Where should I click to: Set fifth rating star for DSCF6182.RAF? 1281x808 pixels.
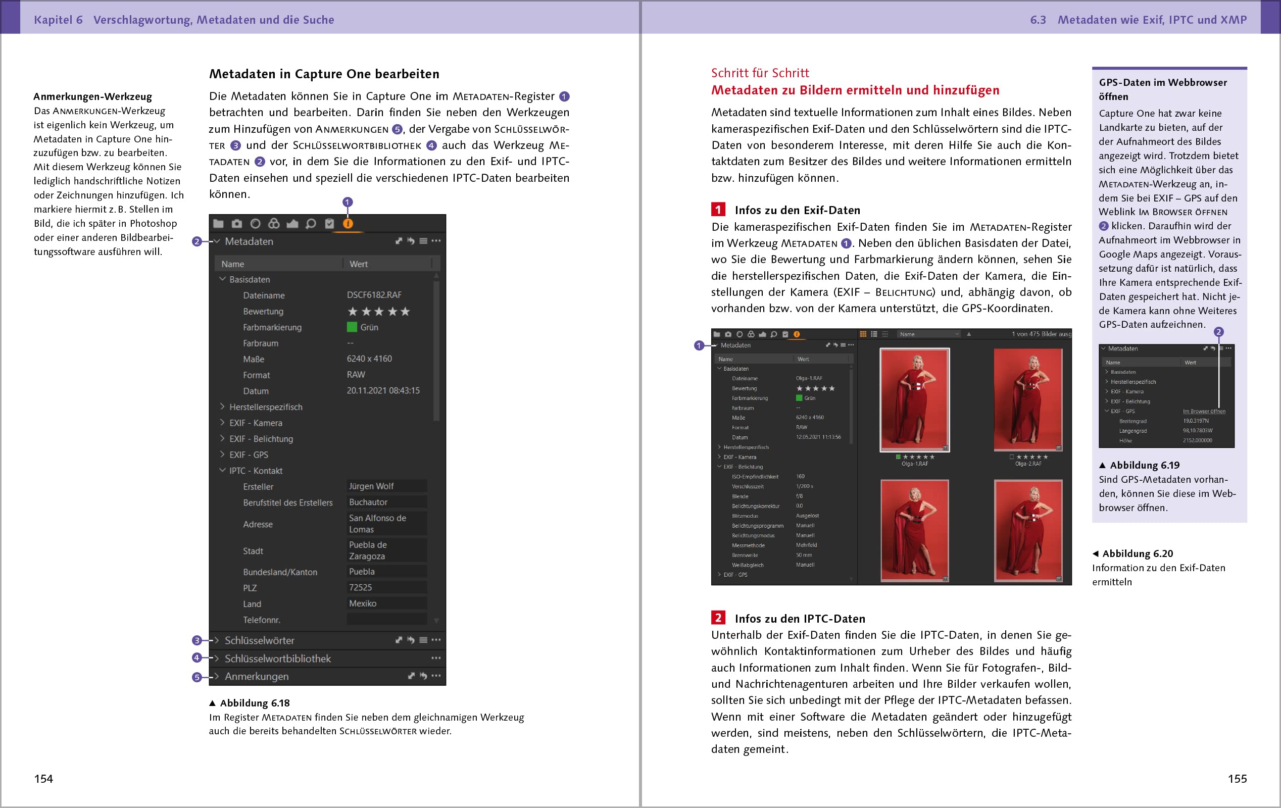tap(406, 311)
